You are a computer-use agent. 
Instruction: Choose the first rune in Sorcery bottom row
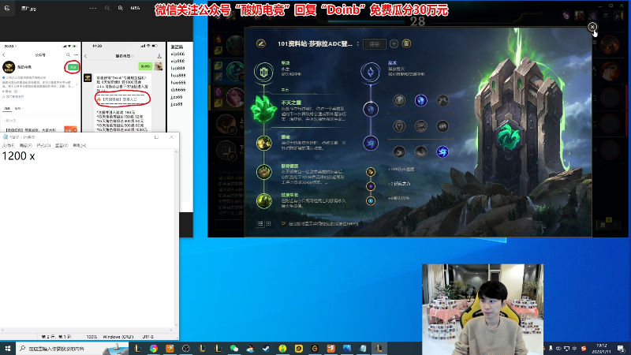(399, 151)
